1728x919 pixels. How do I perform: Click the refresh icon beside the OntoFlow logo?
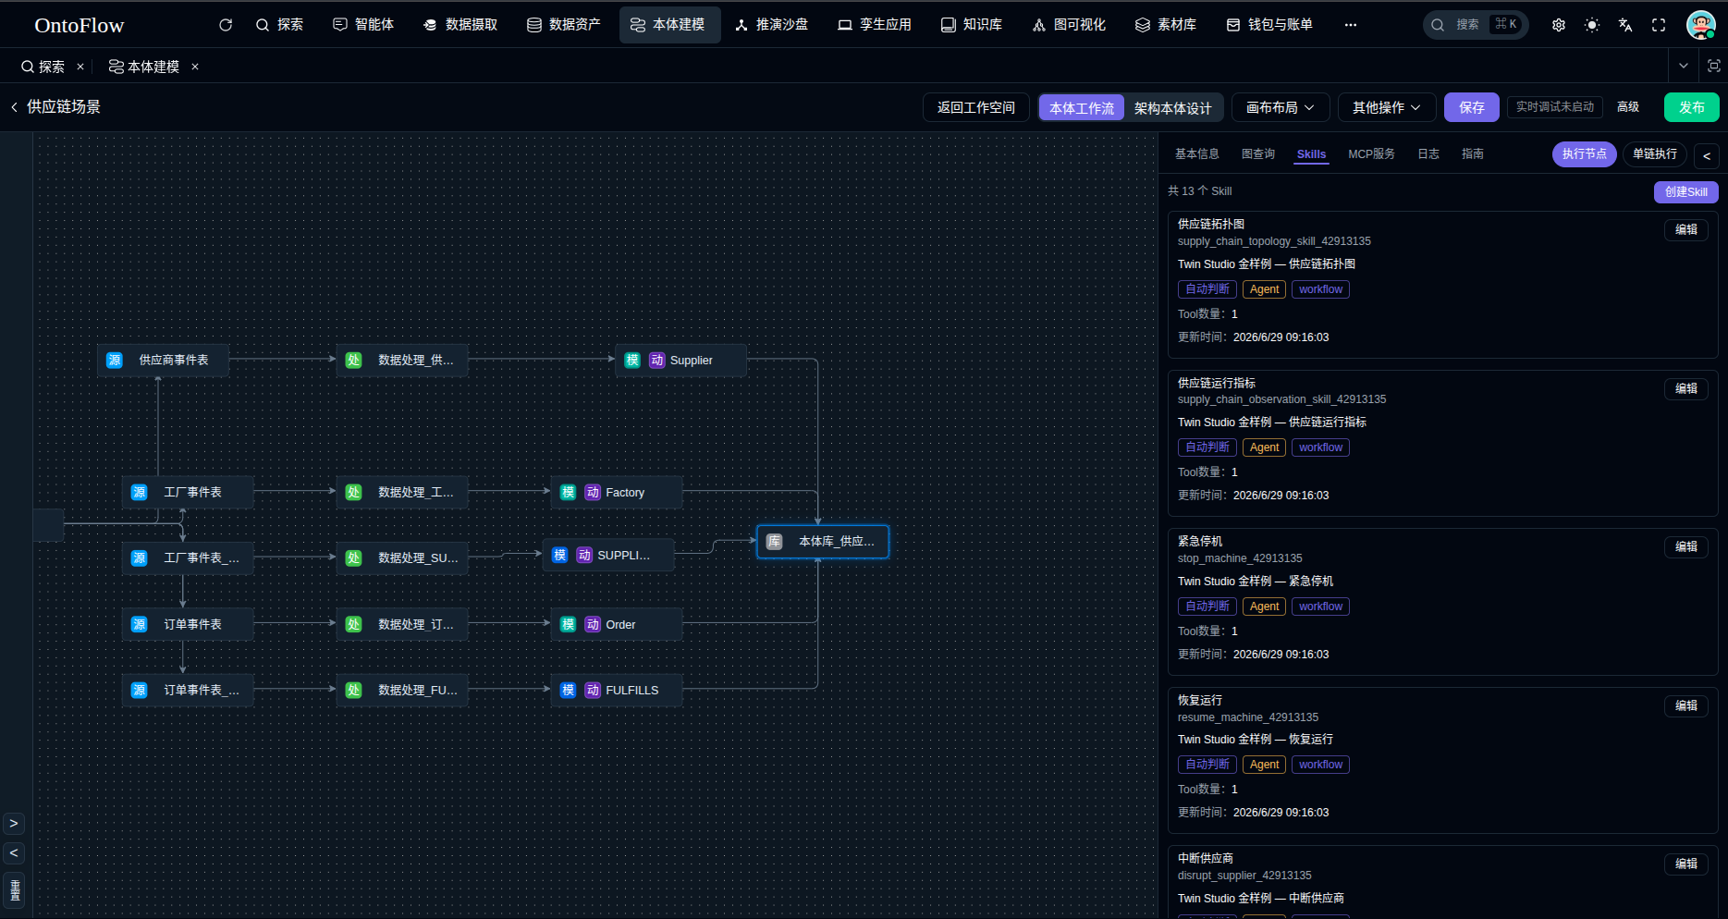tap(226, 25)
